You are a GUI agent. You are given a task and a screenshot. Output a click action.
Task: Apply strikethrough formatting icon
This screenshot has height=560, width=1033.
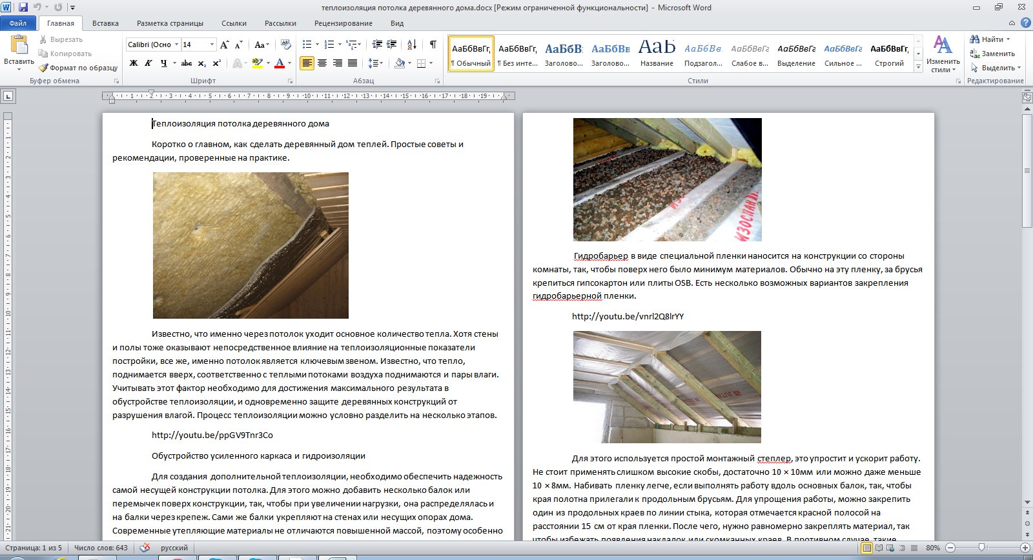pos(187,63)
